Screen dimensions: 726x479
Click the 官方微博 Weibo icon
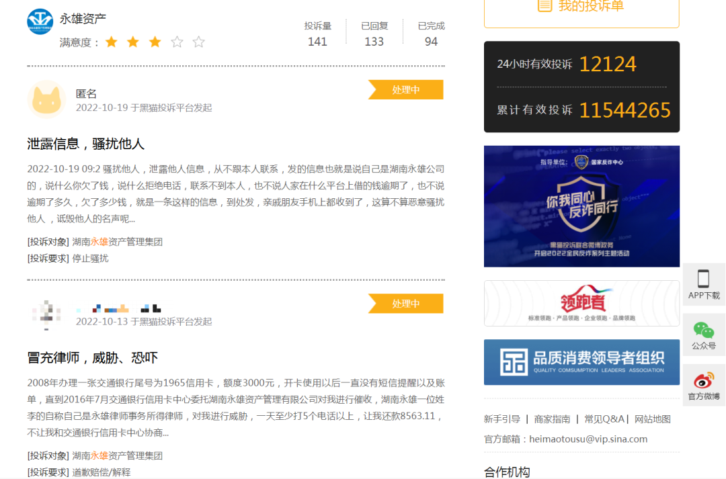click(x=703, y=380)
